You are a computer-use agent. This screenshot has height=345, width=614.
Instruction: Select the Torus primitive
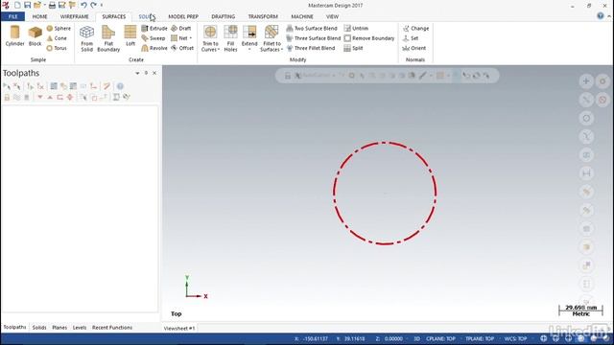57,48
